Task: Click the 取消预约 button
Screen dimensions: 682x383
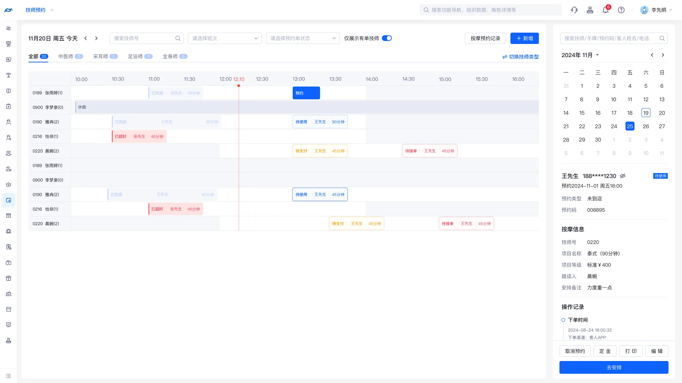Action: [575, 351]
